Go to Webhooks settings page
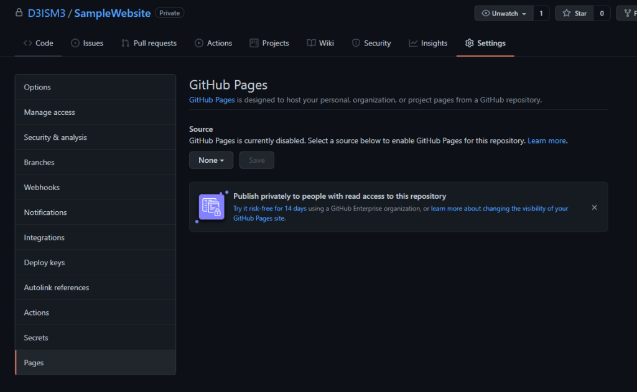 pyautogui.click(x=42, y=188)
